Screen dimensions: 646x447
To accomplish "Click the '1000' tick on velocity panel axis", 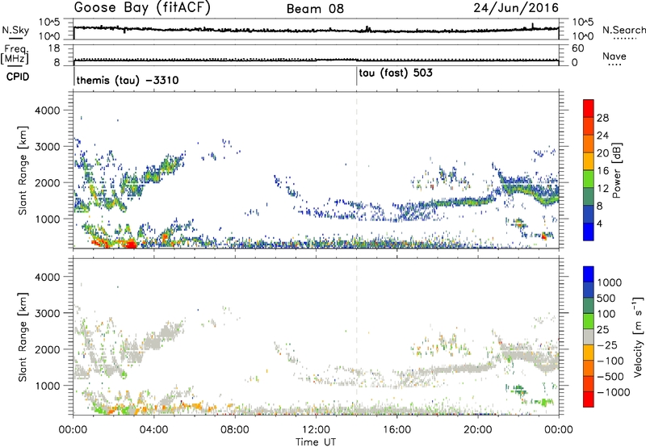I will point(48,386).
